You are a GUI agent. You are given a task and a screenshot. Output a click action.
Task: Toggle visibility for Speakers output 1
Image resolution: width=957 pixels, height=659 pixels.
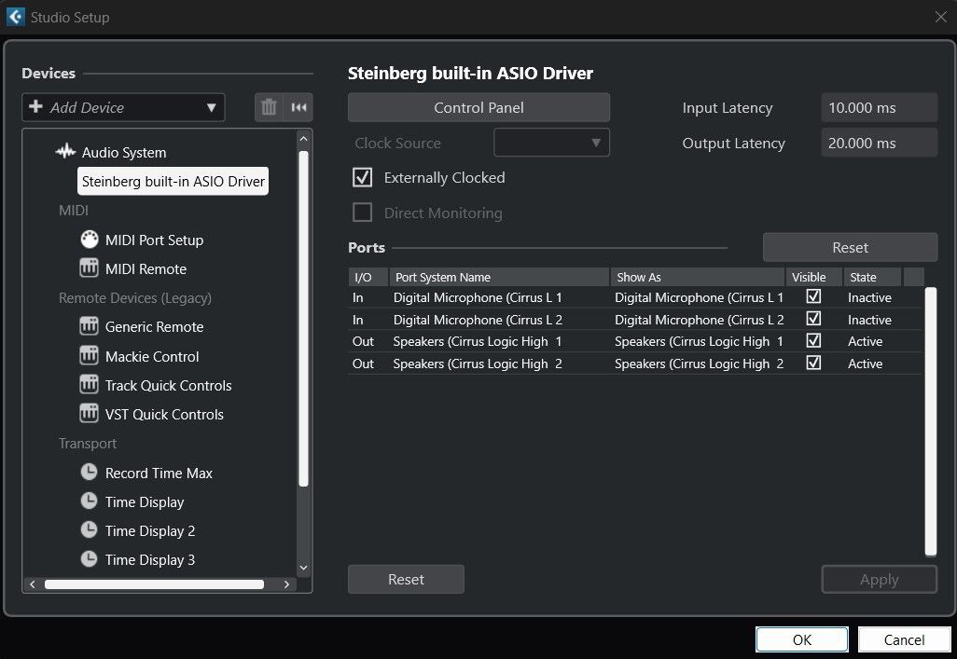pyautogui.click(x=813, y=340)
